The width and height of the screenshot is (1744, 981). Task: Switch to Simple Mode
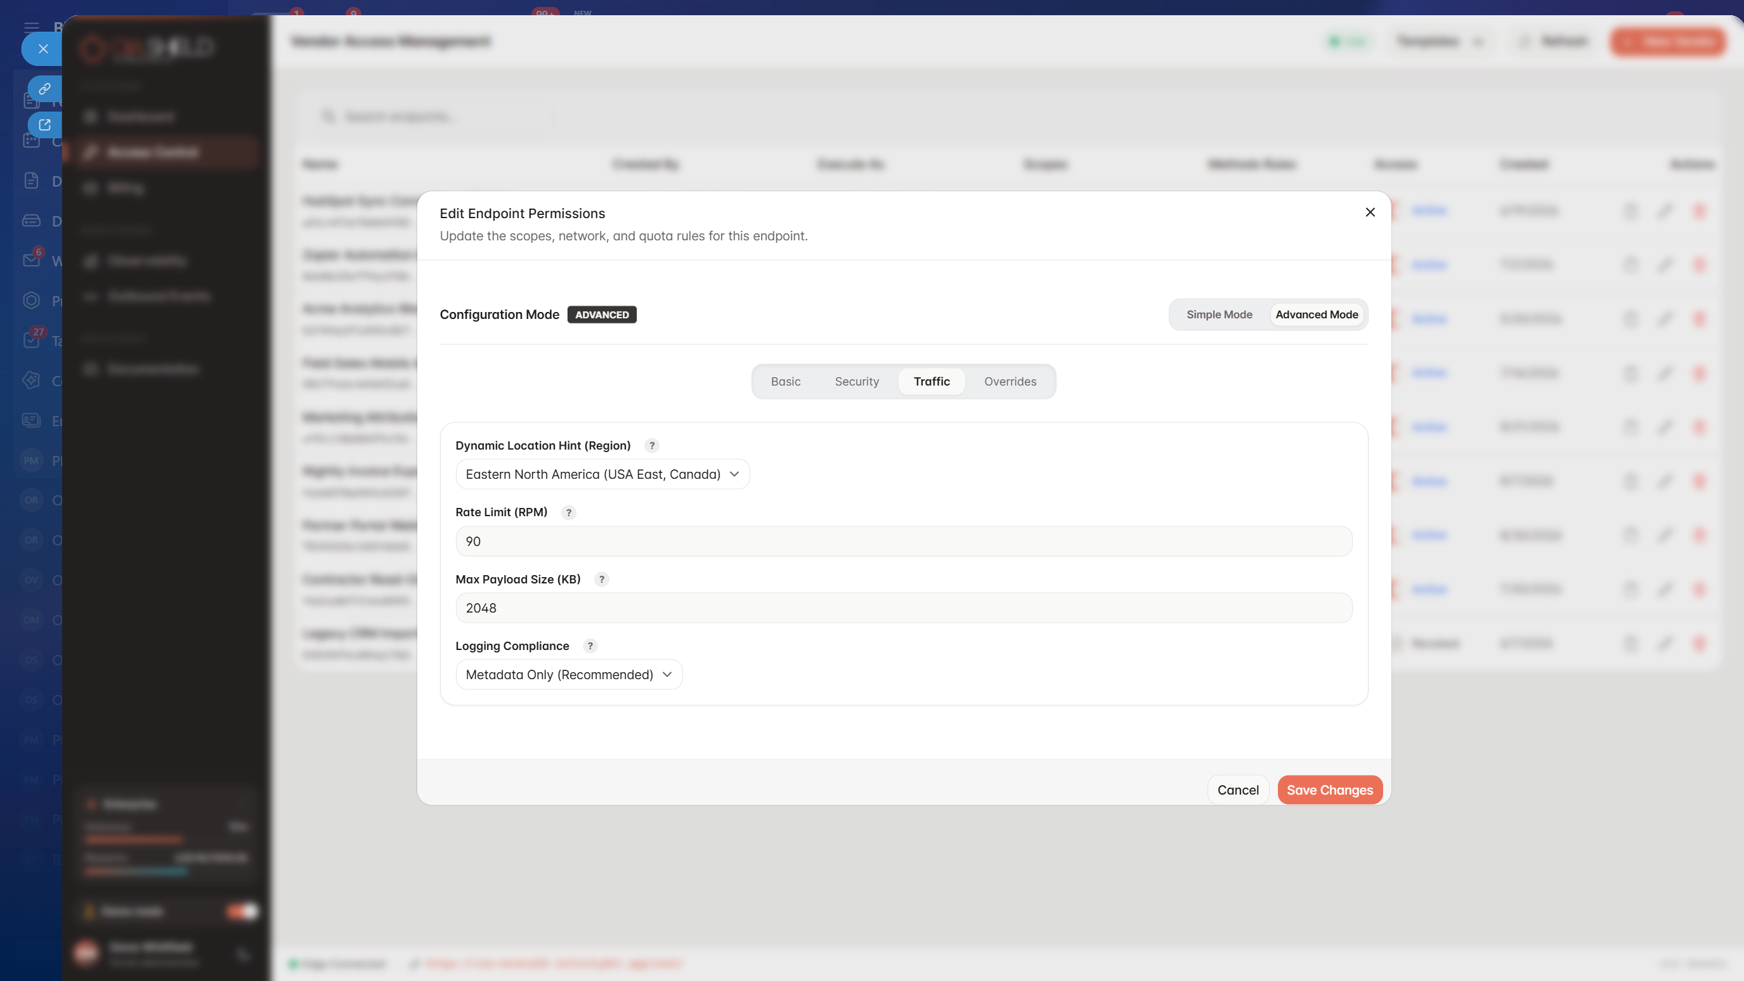1219,315
